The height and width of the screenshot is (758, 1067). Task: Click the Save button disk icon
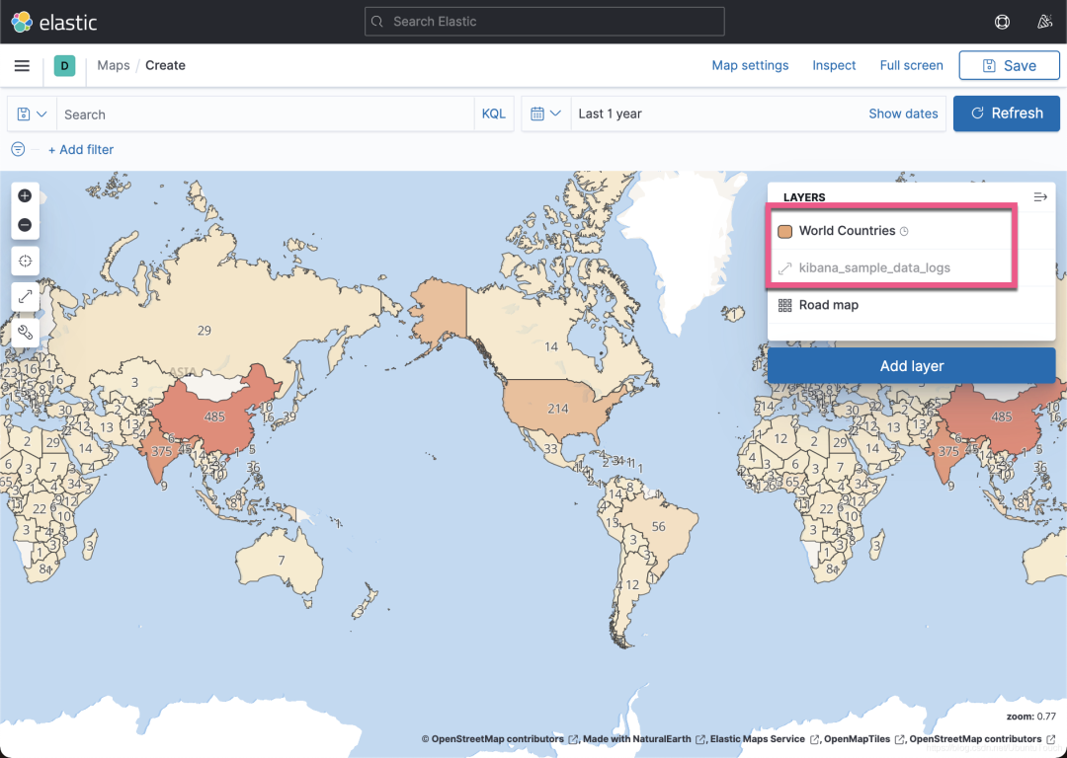(989, 65)
